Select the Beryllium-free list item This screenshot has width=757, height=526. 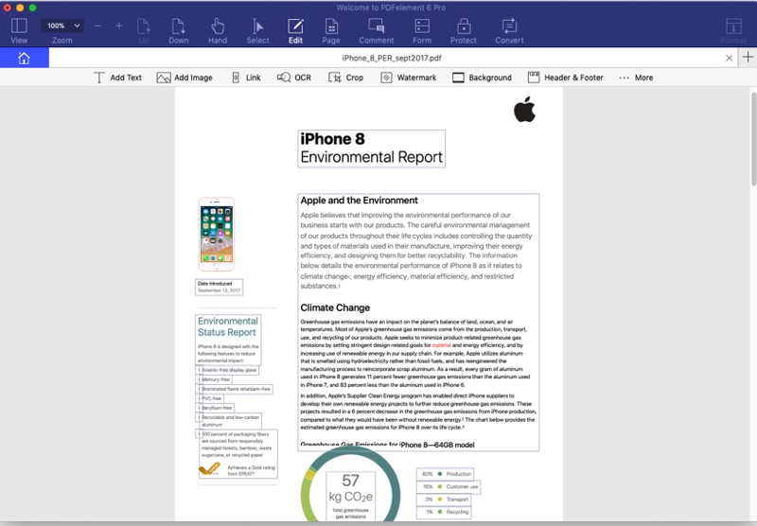(216, 408)
